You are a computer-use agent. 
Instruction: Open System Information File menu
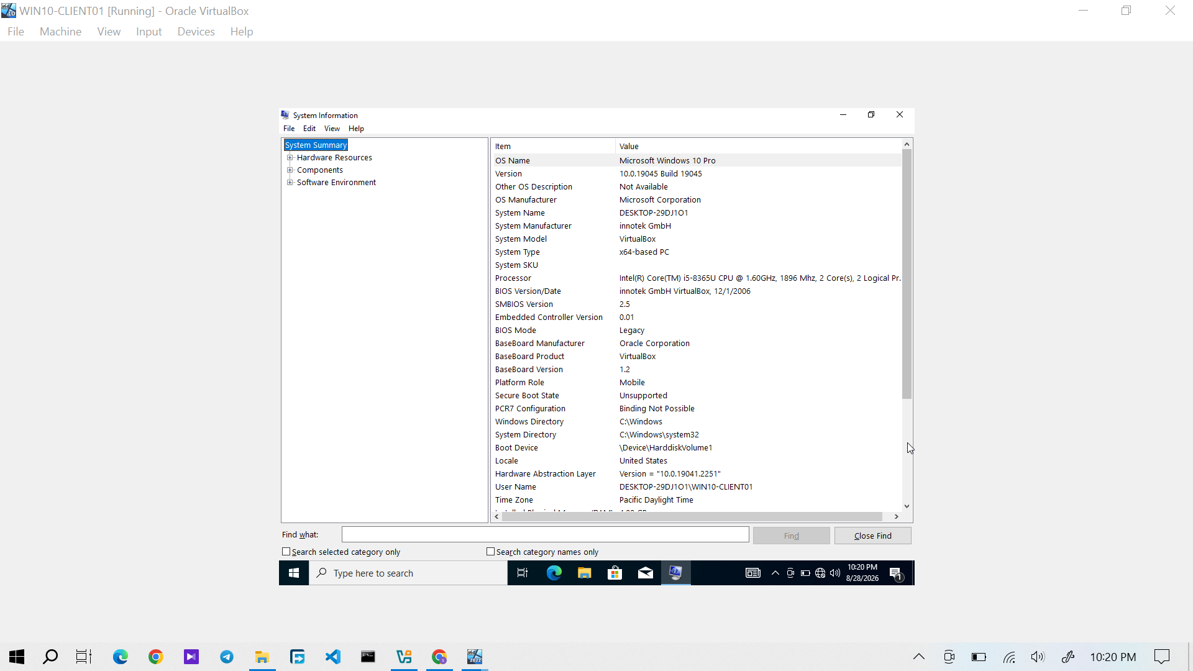pos(289,129)
